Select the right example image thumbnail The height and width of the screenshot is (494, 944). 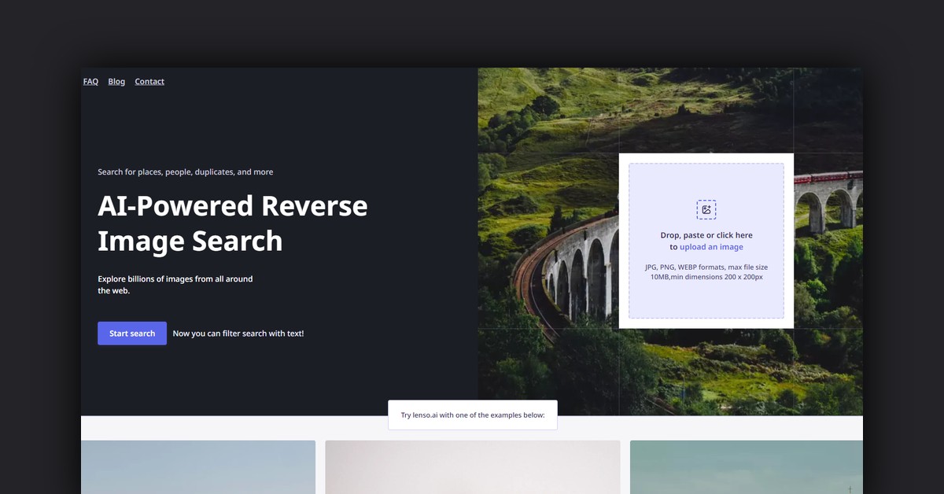(746, 467)
